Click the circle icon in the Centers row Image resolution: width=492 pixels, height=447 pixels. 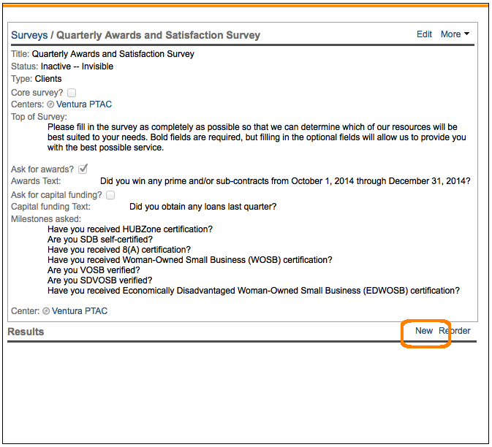click(50, 104)
